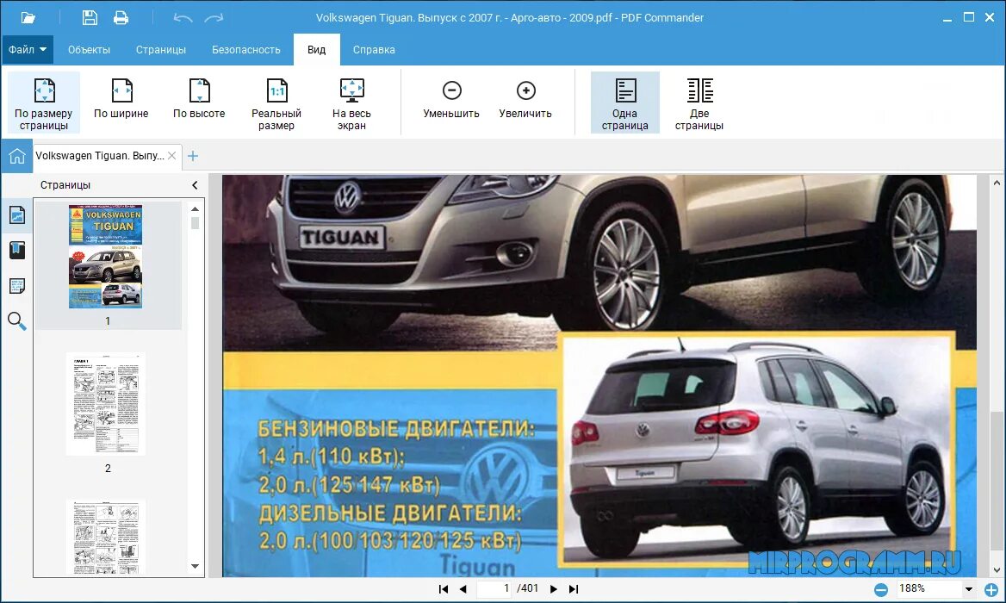Go to the next page
This screenshot has width=1006, height=603.
click(554, 589)
